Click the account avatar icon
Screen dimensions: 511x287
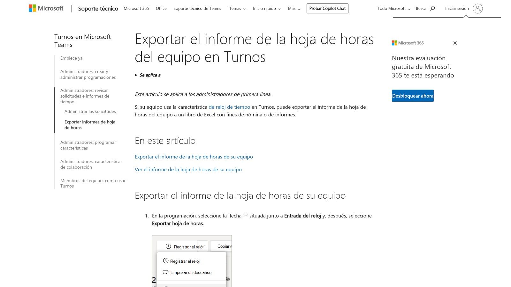(x=478, y=9)
